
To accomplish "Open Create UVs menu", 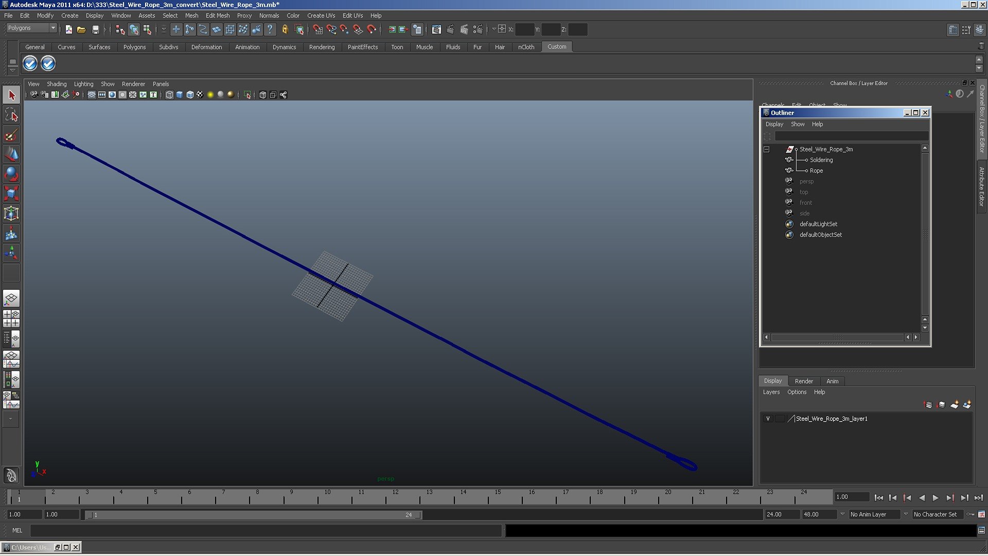I will [321, 15].
